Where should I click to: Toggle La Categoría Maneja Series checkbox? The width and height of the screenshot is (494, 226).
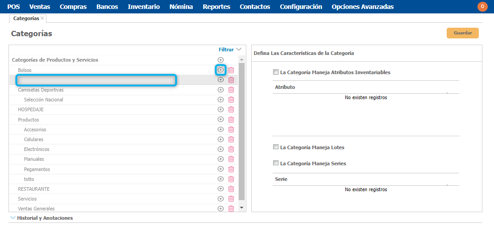pos(276,163)
